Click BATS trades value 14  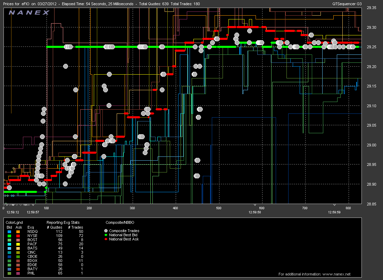81,248
